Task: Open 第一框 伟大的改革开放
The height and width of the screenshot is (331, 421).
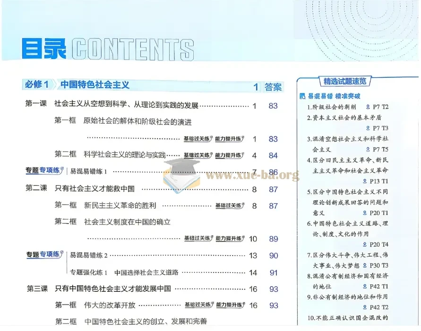Action: (x=95, y=305)
